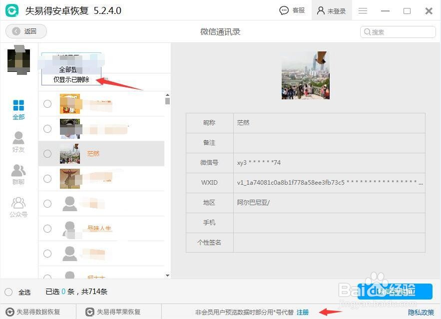Select the radio button for 品味人生

tap(47, 229)
